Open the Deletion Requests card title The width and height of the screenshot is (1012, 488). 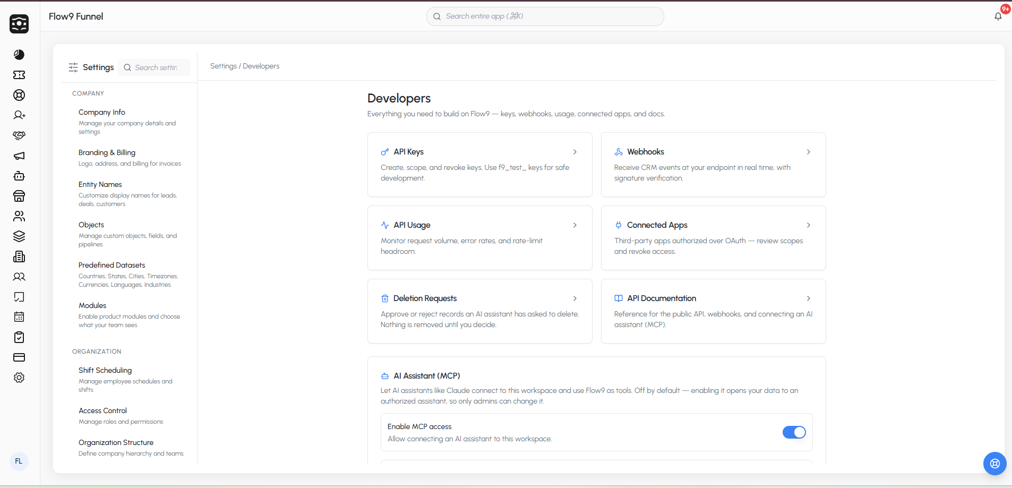pos(425,298)
